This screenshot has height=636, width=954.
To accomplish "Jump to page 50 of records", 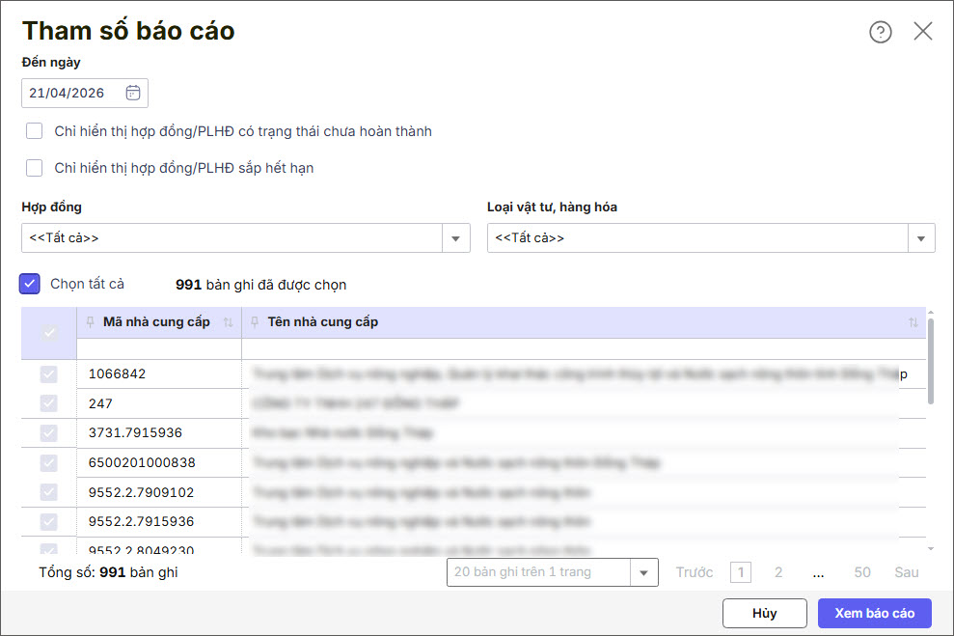I will coord(862,572).
